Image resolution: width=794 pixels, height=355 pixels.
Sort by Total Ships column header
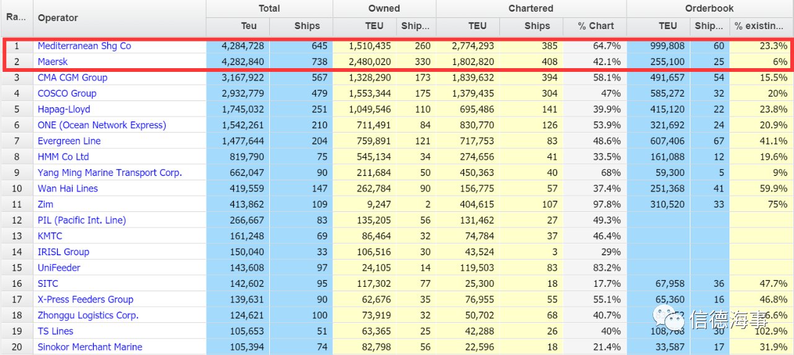coord(301,26)
